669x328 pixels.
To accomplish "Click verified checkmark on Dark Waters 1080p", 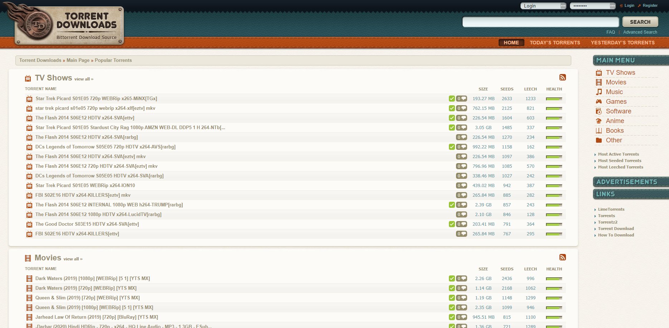I will click(452, 279).
